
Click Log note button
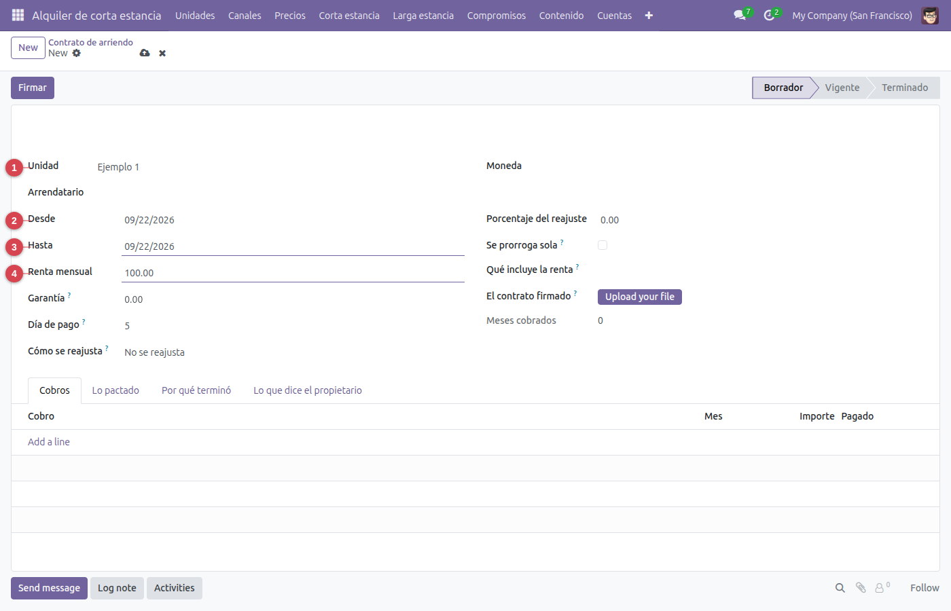tap(117, 588)
